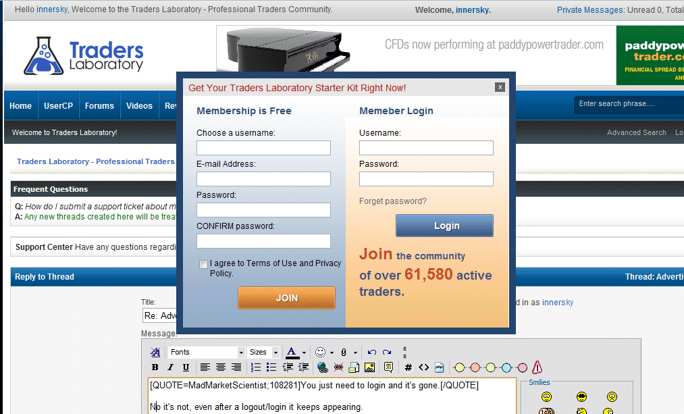The image size is (684, 414).
Task: Expand the attachment dropdown arrow
Action: (x=355, y=353)
